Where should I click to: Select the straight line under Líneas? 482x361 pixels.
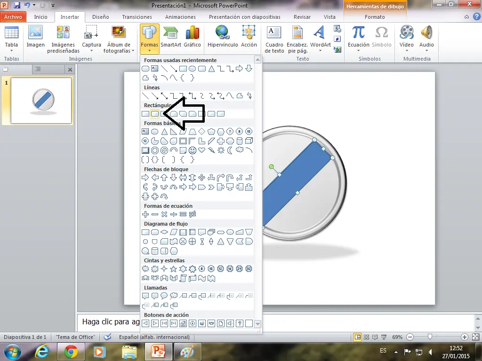pos(145,96)
